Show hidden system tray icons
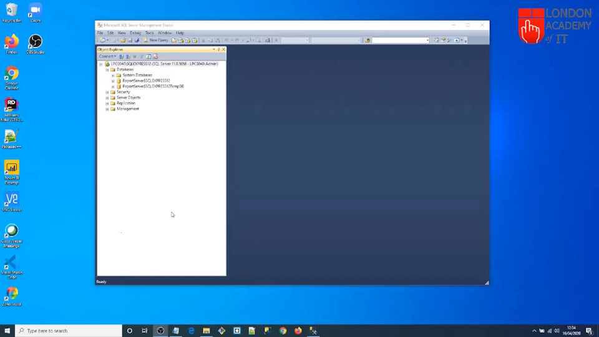Screen dimensions: 599x337 coord(534,331)
